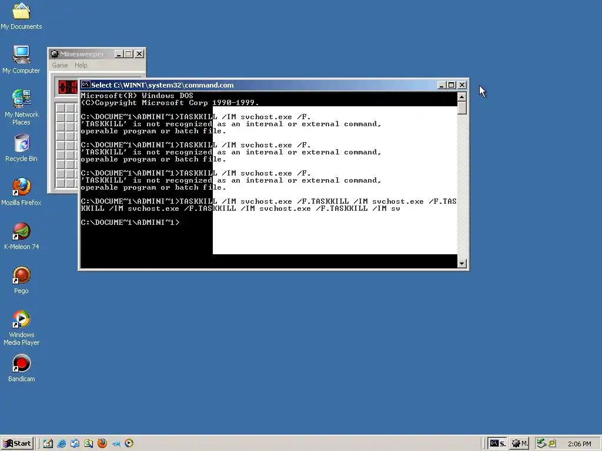Click the system clock showing 2:06 PM

pos(579,444)
